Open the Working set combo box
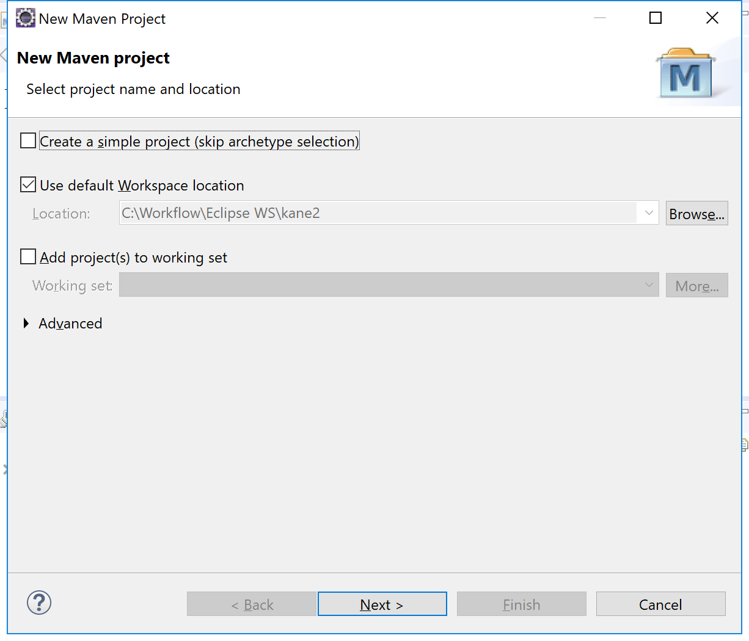The width and height of the screenshot is (749, 641). click(x=389, y=285)
